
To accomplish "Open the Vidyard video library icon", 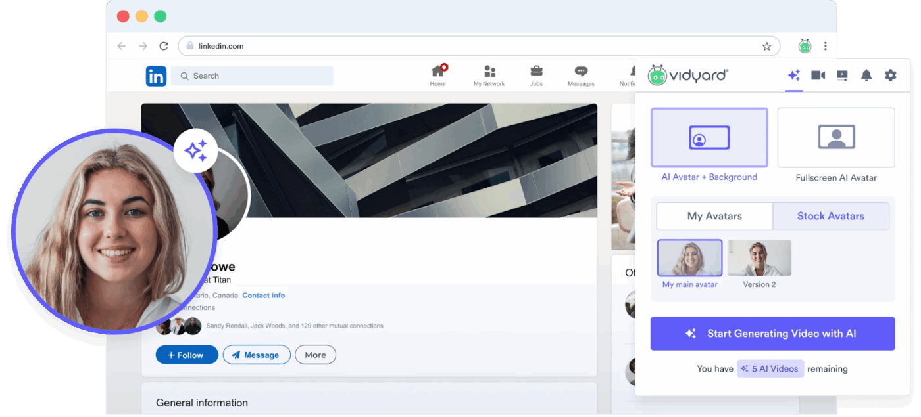I will [x=842, y=75].
